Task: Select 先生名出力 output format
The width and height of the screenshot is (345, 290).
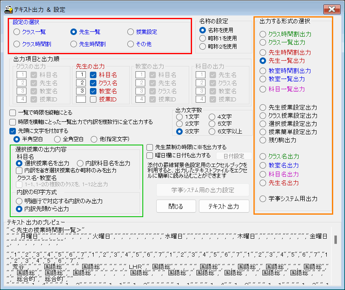Action: pos(263,183)
